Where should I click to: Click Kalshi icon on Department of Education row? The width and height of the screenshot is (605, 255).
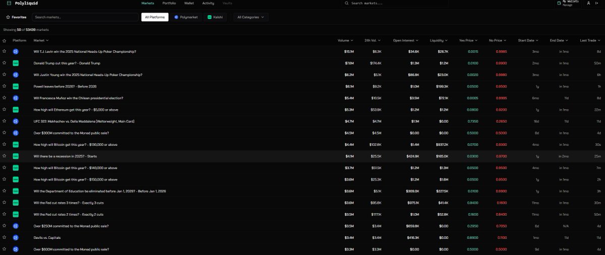point(16,191)
